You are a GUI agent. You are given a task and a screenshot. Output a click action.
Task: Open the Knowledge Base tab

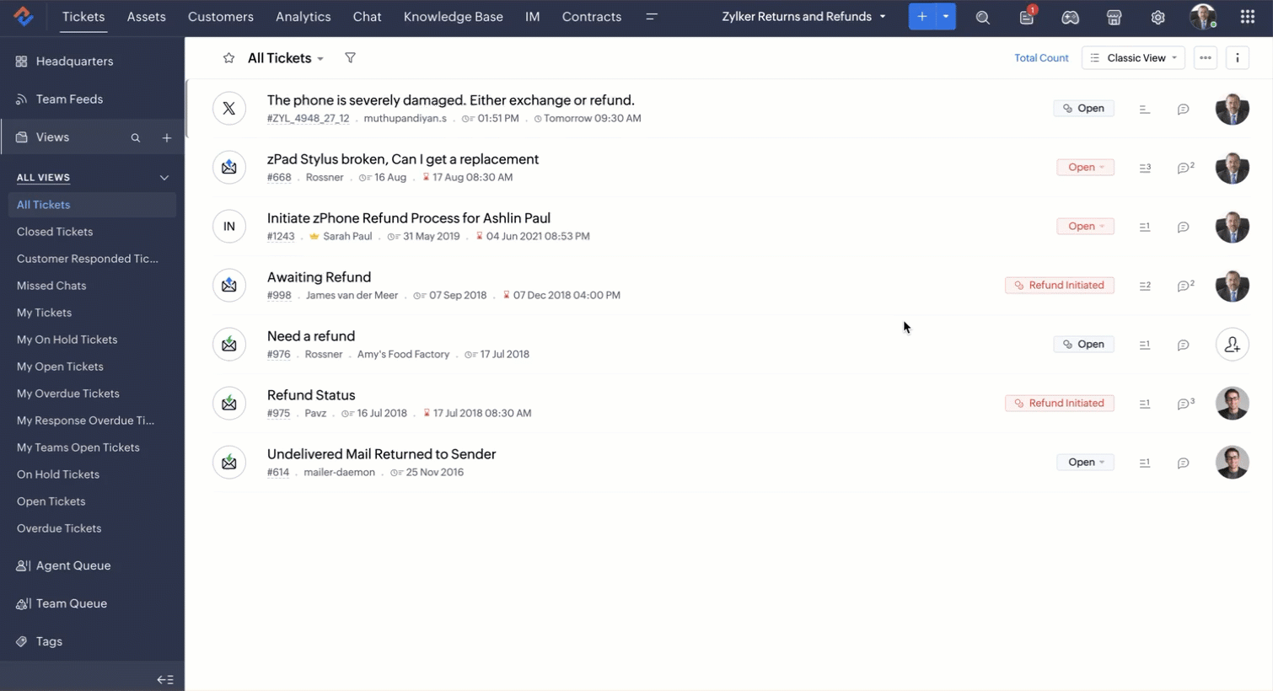point(453,17)
